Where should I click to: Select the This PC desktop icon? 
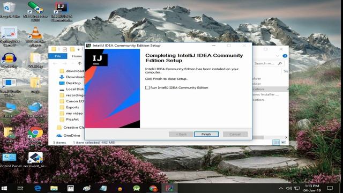pos(9,110)
